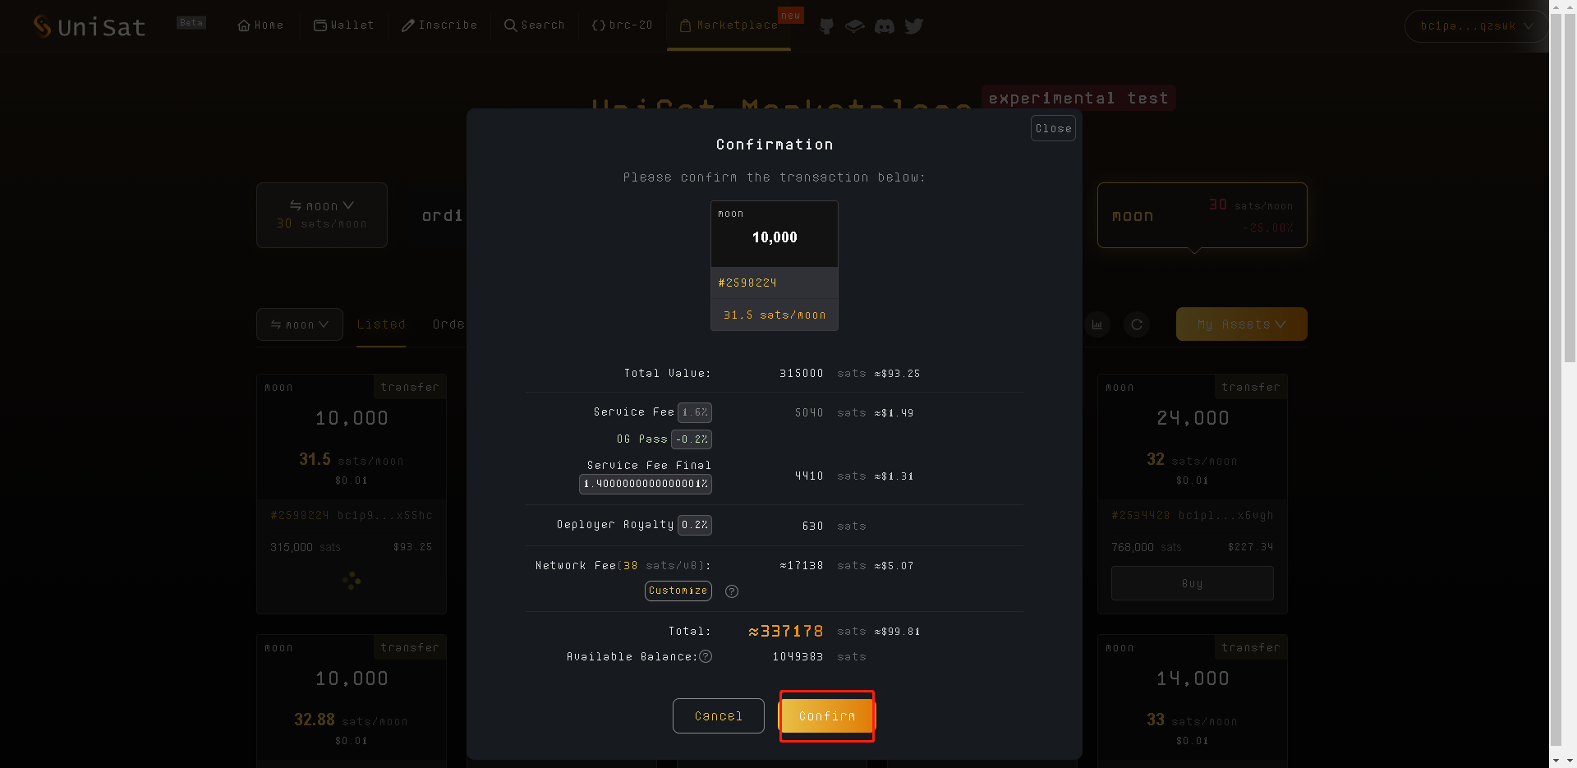Click the network fee amount ≈17138
Image resolution: width=1577 pixels, height=768 pixels.
coord(802,566)
